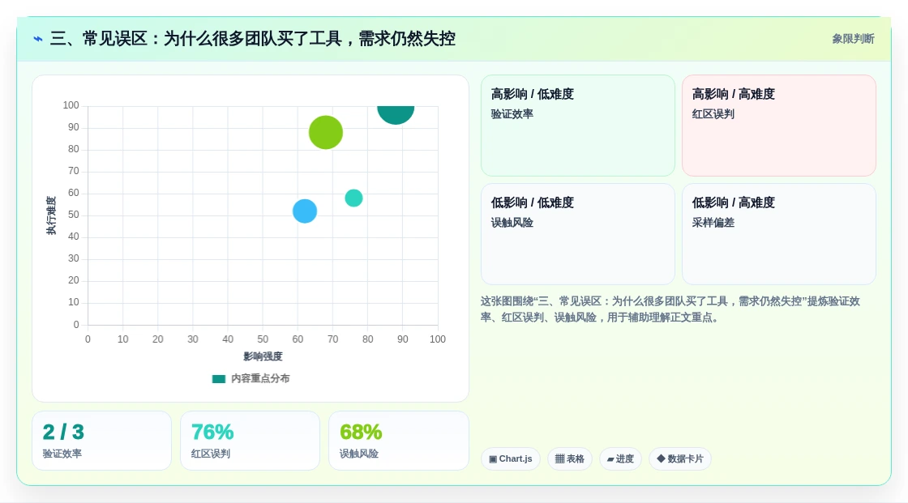Click the 68% 误触风险 stat card
The width and height of the screenshot is (908, 503).
tap(398, 441)
